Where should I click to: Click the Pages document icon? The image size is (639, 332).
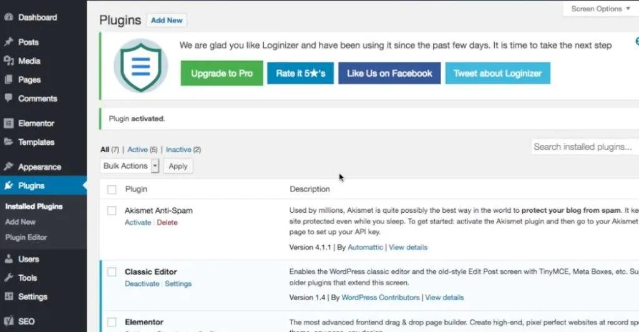[x=9, y=79]
